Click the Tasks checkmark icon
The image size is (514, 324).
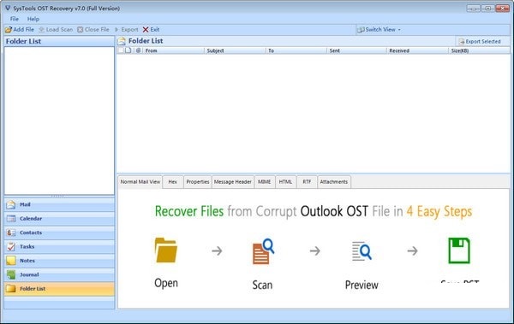pyautogui.click(x=11, y=247)
